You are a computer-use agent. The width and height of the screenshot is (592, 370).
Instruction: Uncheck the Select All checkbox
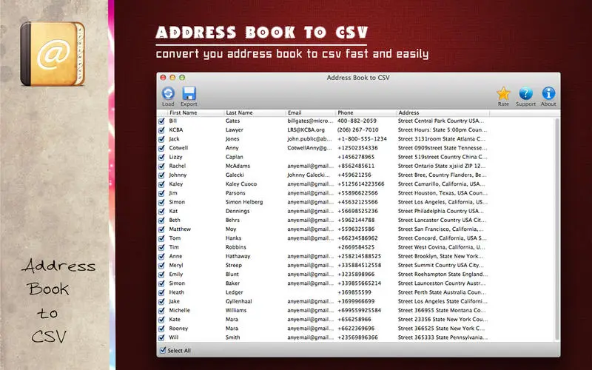[x=163, y=350]
